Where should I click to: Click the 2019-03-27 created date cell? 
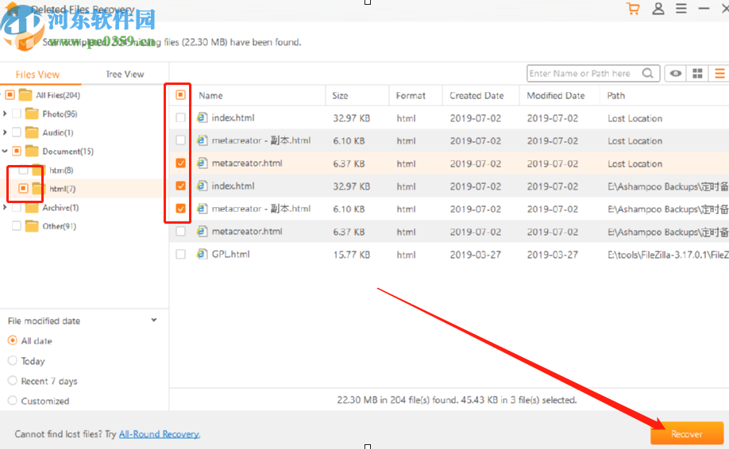(476, 255)
